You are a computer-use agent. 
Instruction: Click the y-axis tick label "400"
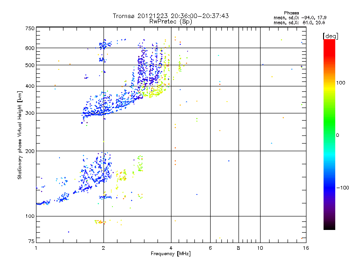30,86
